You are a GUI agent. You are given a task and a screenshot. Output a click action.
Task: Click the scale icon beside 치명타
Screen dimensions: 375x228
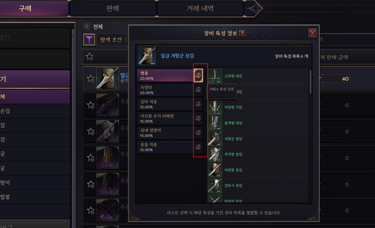(x=198, y=90)
